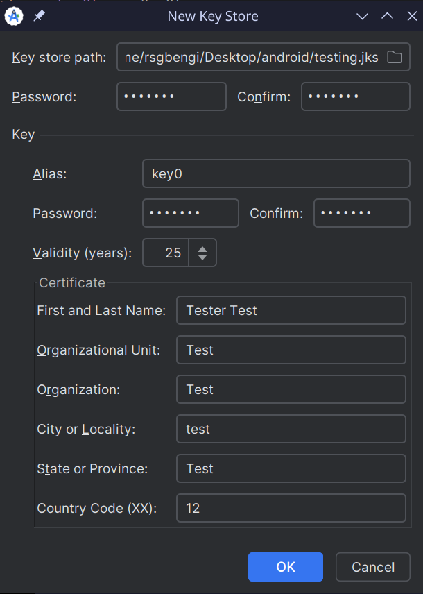Click the key Confirm field under Alias
This screenshot has height=594, width=423.
361,213
